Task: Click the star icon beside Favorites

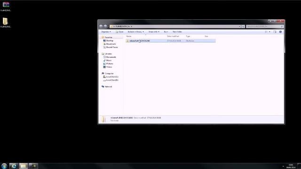Action: (103, 38)
